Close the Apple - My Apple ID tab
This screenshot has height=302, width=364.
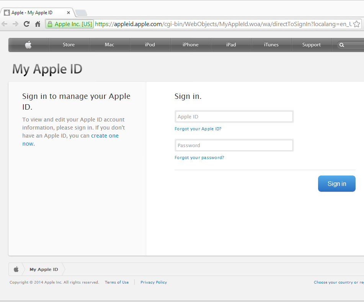[x=69, y=13]
